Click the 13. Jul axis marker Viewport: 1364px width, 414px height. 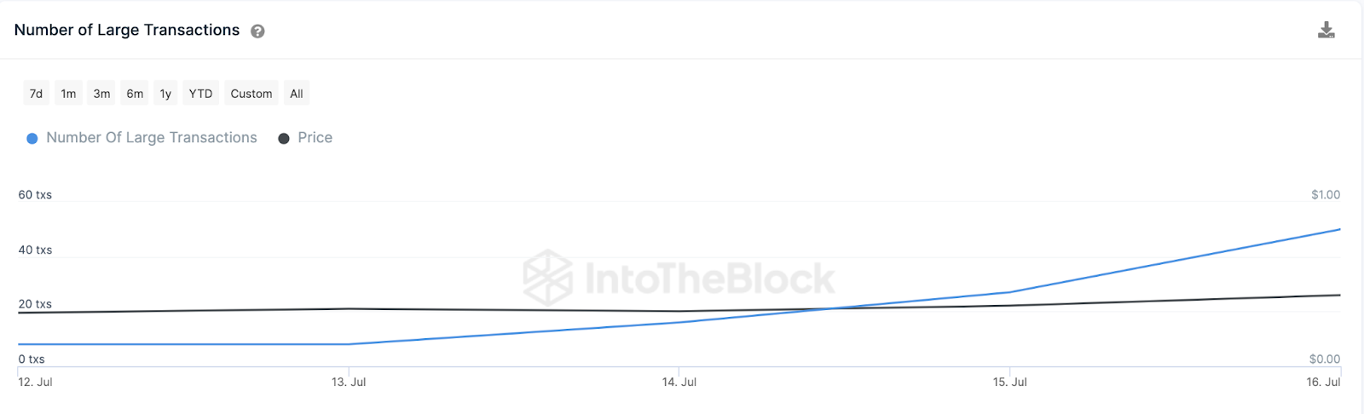349,382
